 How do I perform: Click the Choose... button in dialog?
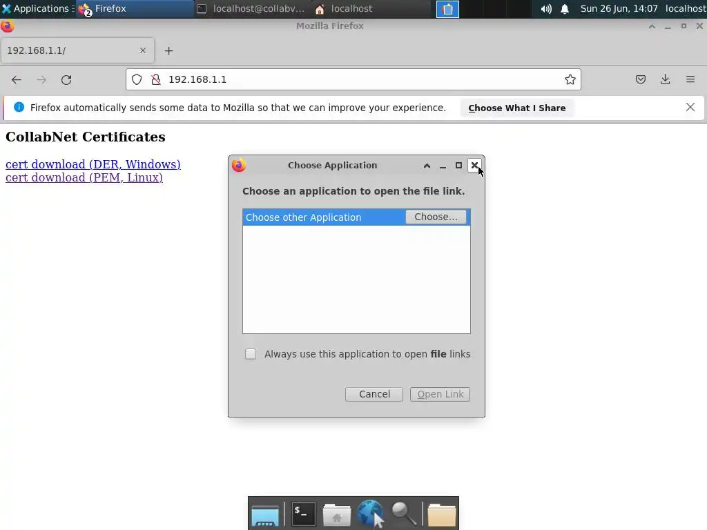(436, 217)
